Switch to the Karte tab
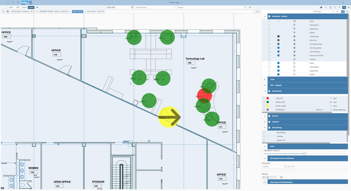 [11, 7]
